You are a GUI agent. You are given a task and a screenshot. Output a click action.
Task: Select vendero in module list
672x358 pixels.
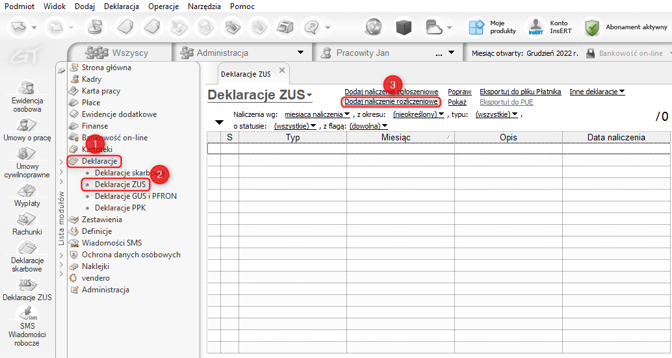(96, 278)
